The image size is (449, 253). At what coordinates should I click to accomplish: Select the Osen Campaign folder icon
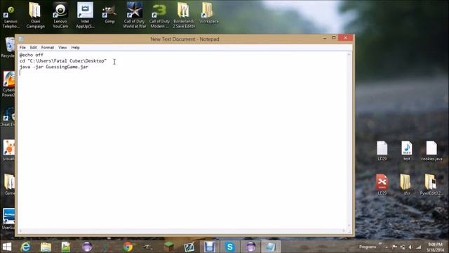click(36, 15)
